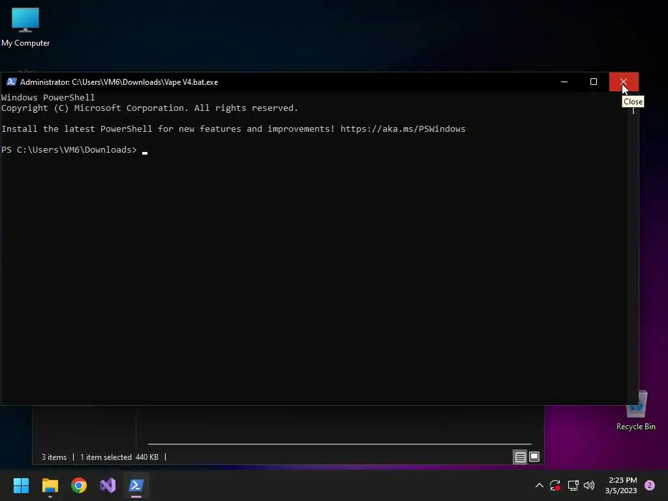Close the PowerShell window
668x501 pixels.
pyautogui.click(x=624, y=82)
